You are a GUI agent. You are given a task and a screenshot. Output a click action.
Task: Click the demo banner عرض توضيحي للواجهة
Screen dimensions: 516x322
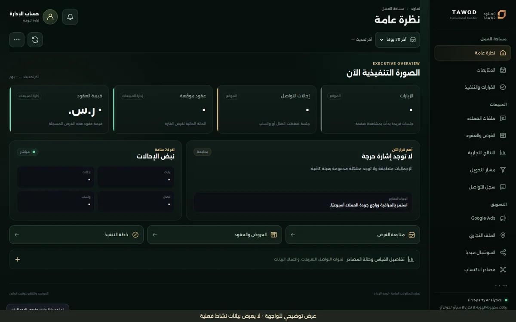point(258,316)
